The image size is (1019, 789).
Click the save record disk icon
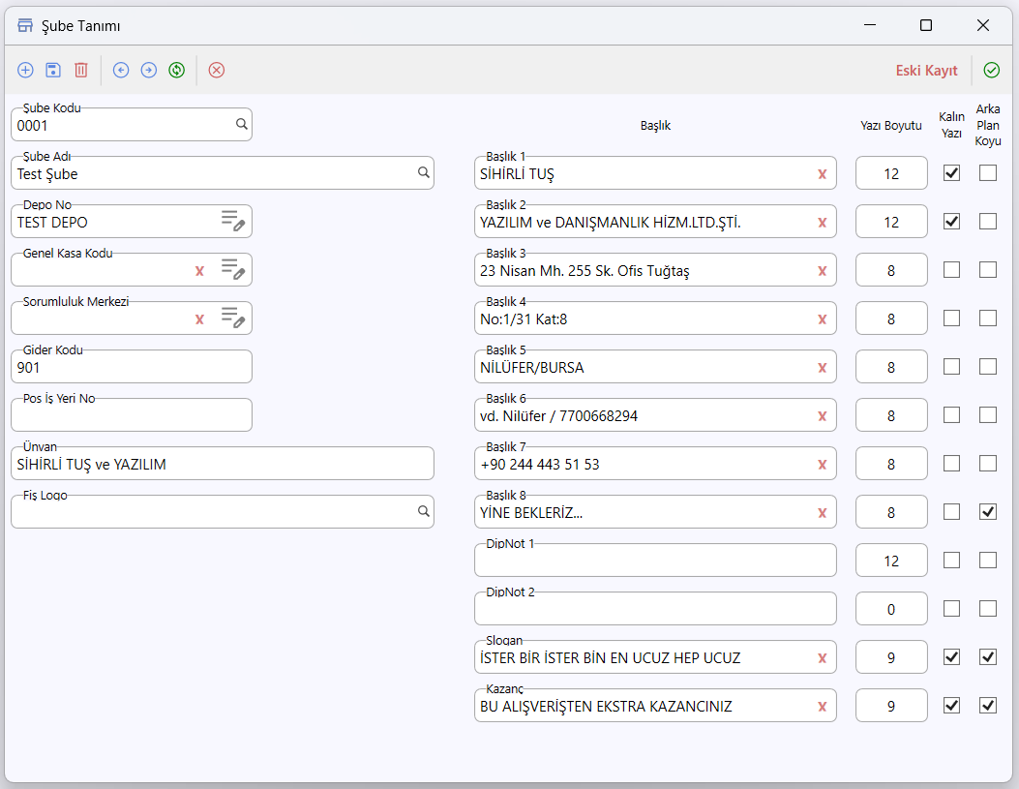53,71
